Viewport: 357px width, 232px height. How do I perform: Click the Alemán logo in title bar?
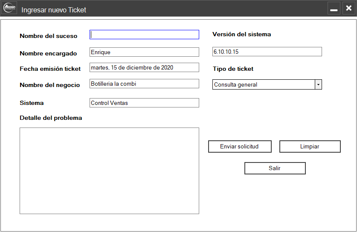(10, 9)
